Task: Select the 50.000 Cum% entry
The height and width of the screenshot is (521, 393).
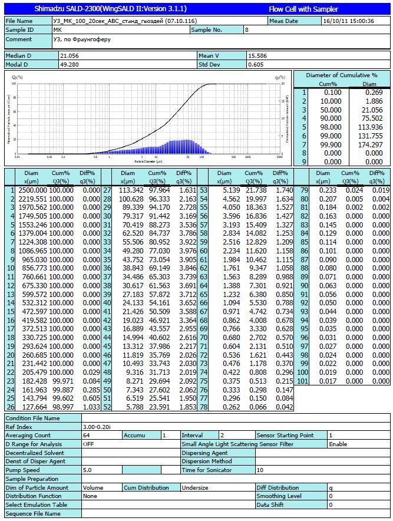Action: tap(330, 110)
